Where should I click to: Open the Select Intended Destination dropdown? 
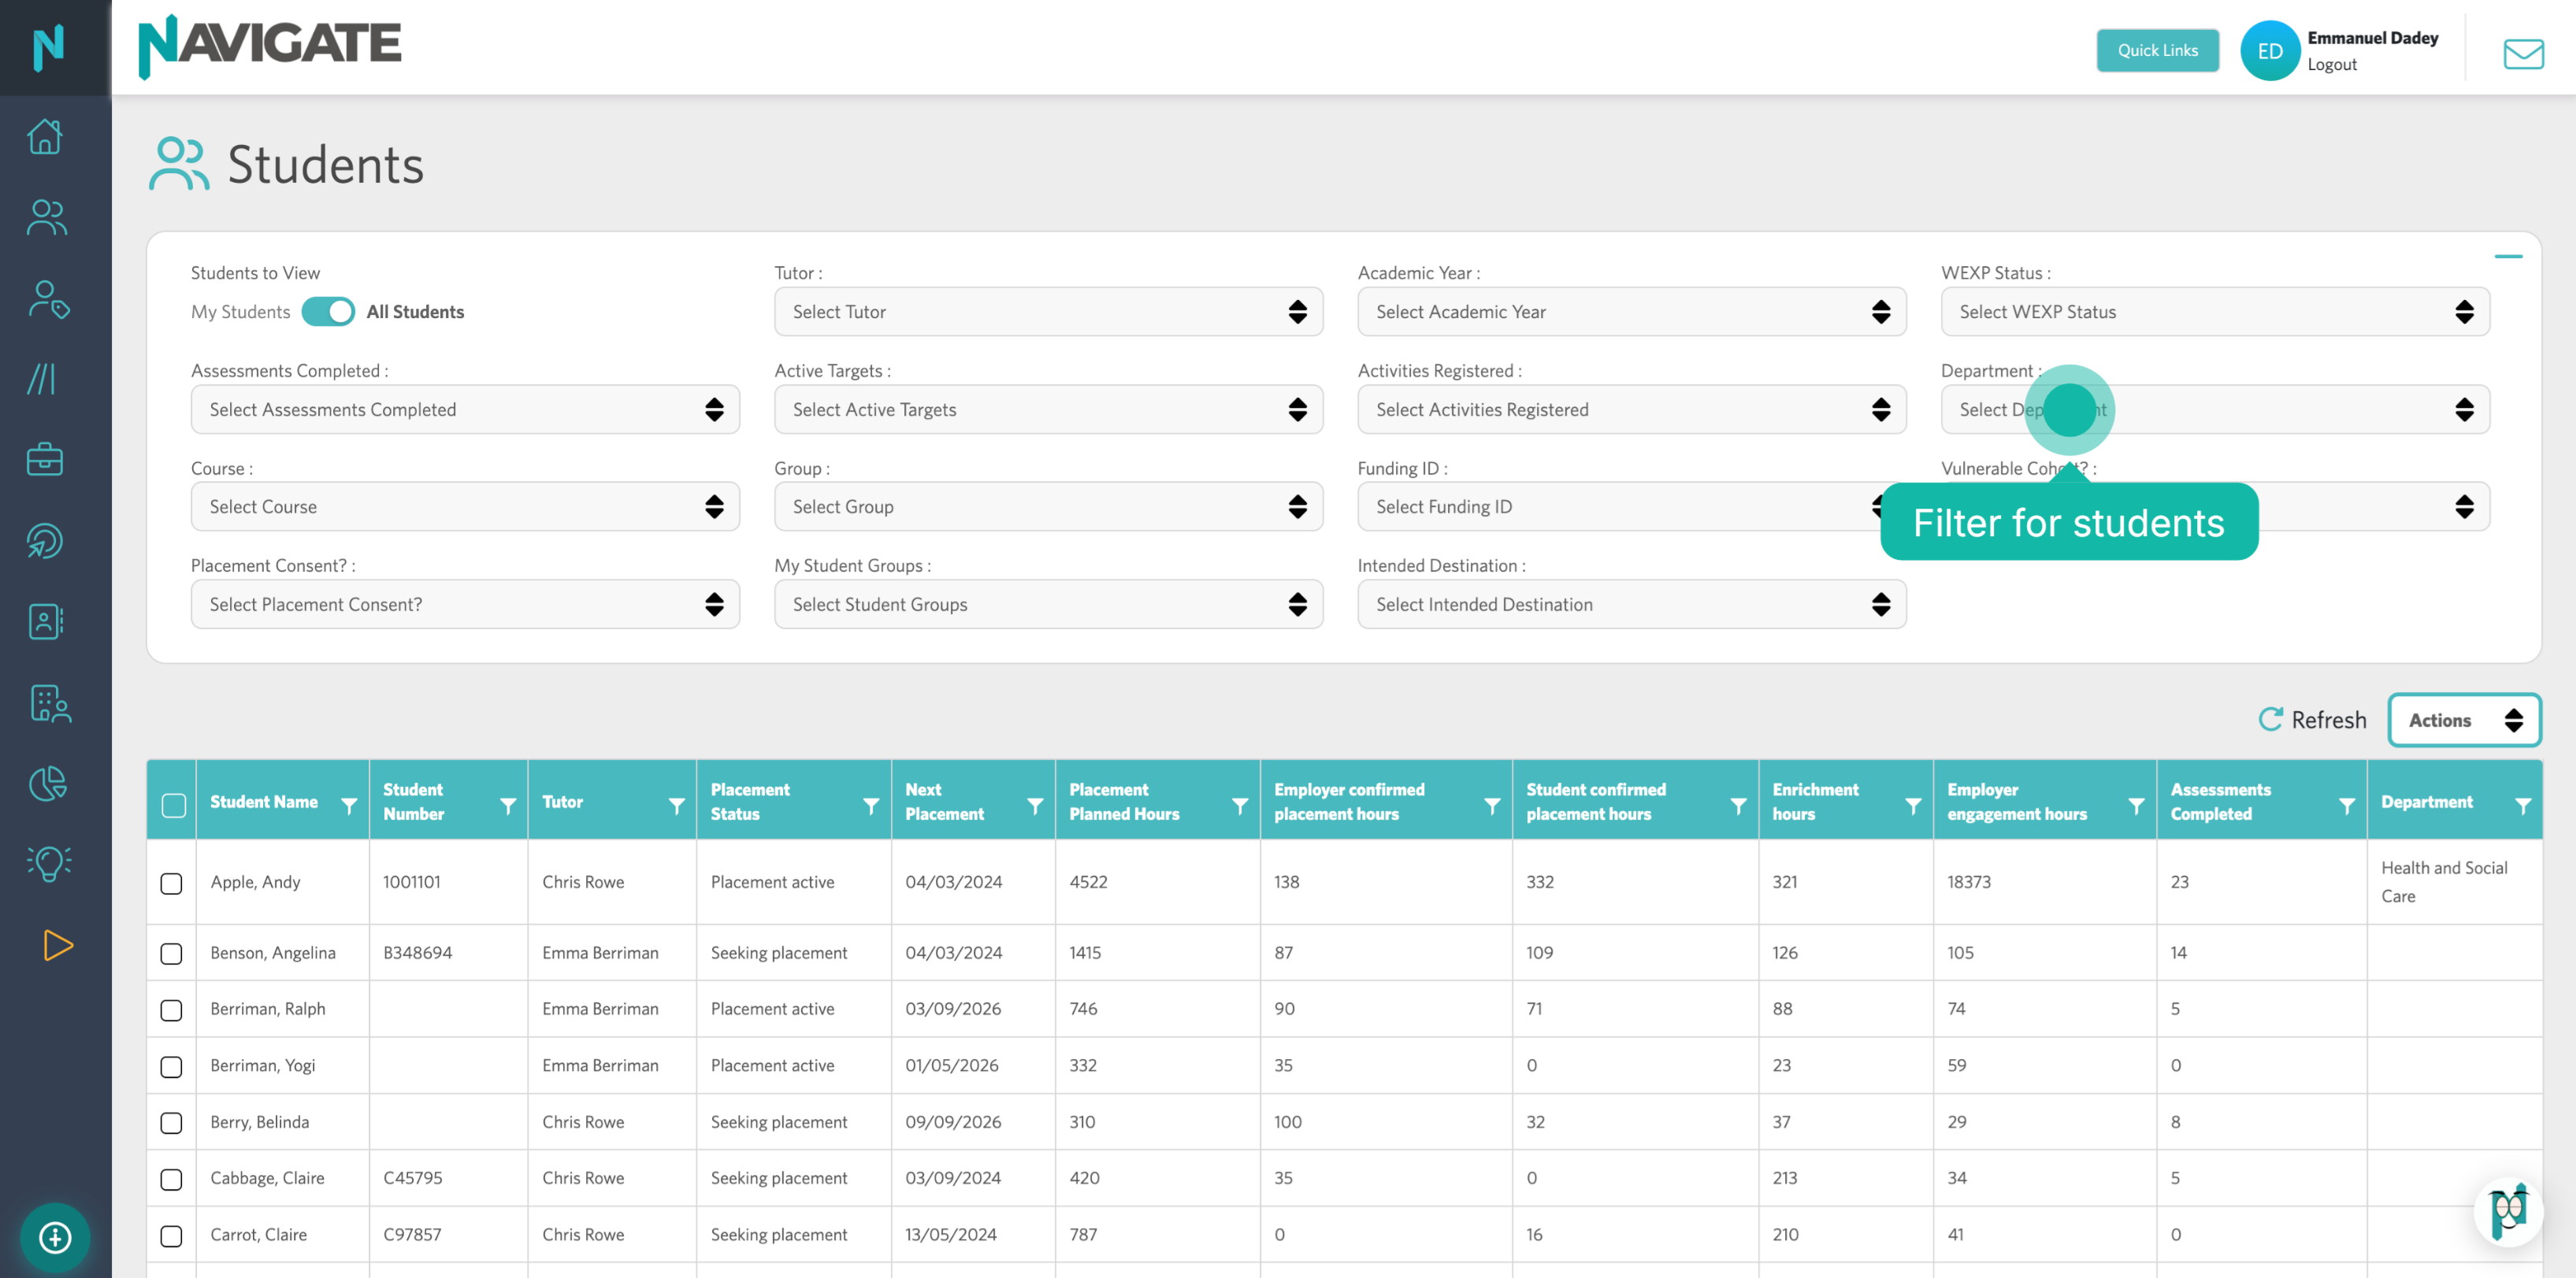pos(1631,605)
